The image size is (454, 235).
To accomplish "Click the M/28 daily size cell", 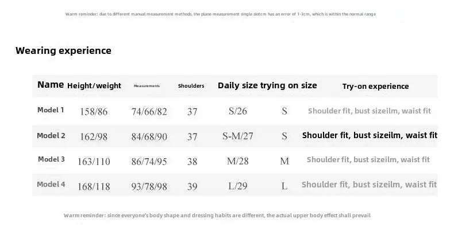I will tap(237, 161).
